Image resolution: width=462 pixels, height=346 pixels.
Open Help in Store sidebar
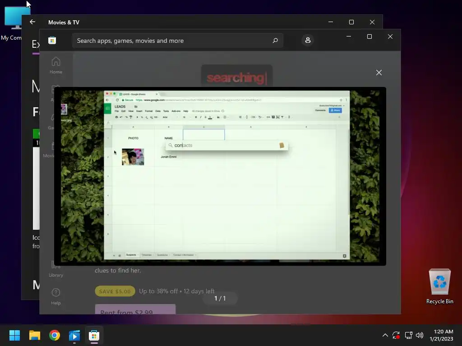[55, 296]
